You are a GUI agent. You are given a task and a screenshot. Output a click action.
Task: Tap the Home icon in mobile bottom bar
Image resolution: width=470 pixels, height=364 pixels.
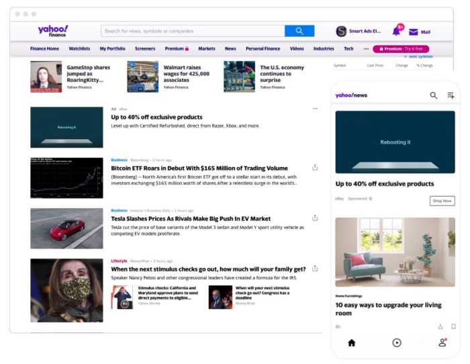352,343
